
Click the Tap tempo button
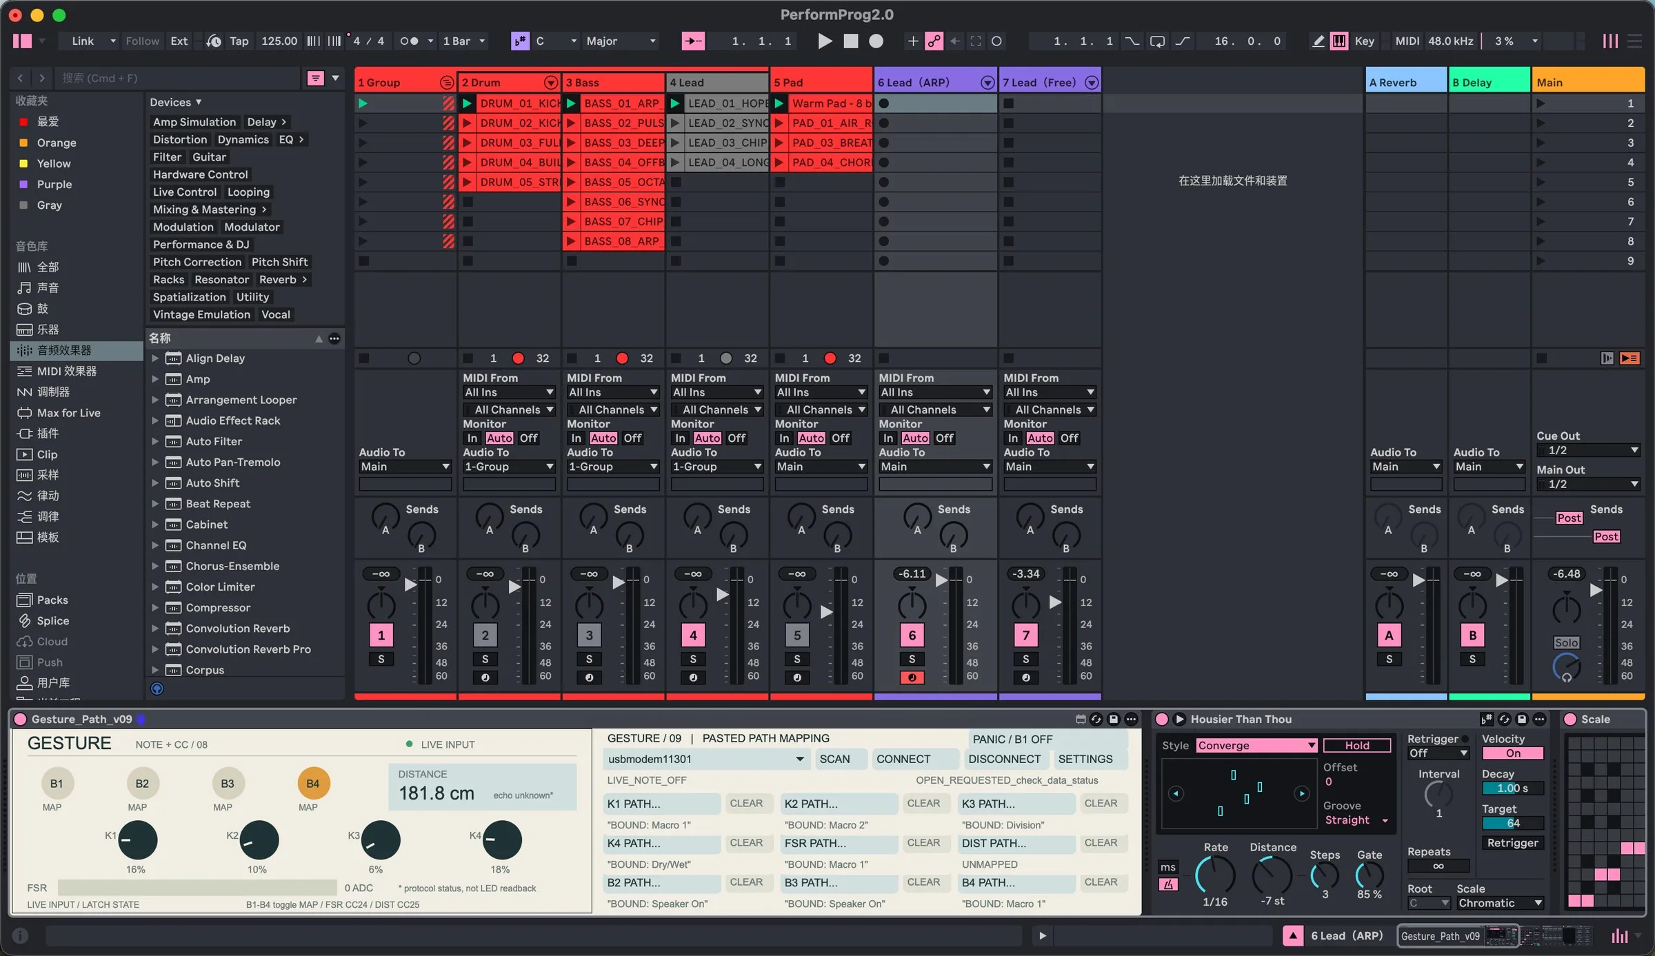239,41
